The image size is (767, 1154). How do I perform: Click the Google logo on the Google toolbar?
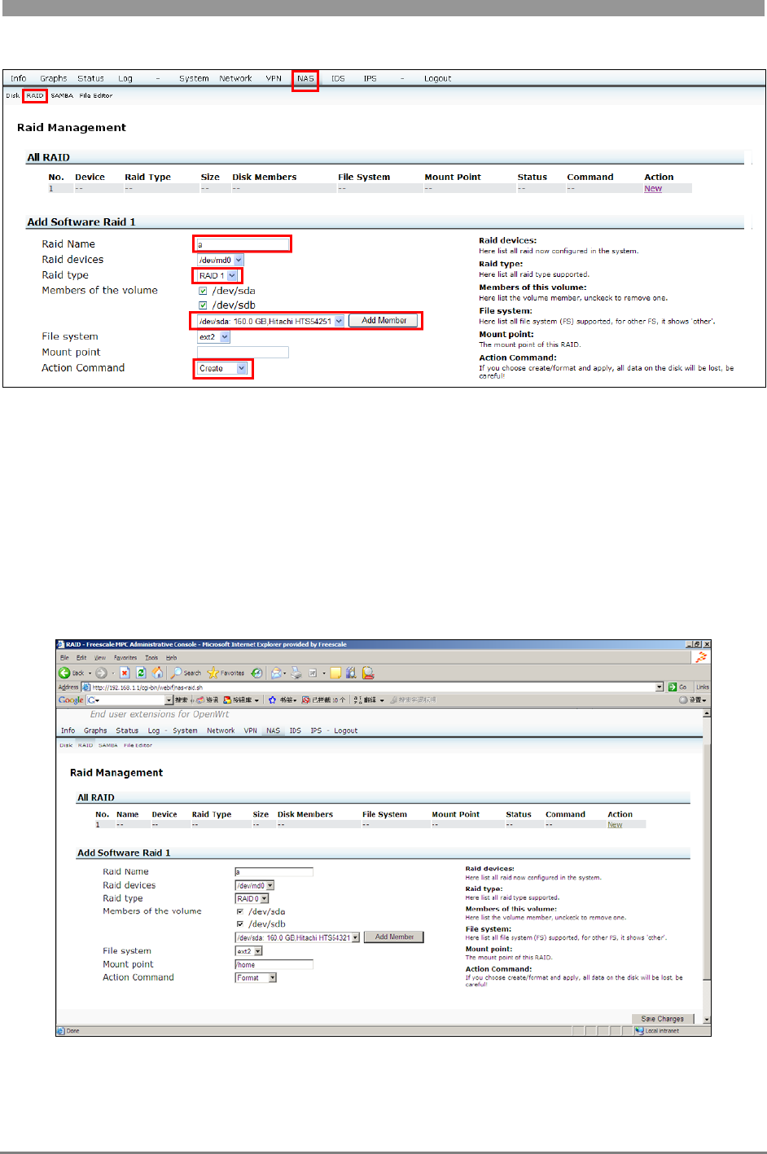[71, 700]
